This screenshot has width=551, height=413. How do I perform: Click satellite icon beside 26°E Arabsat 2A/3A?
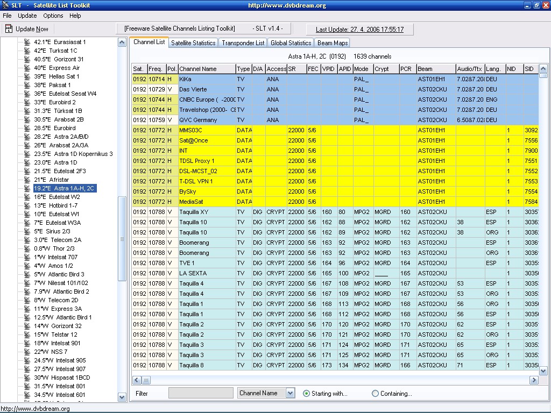27,145
